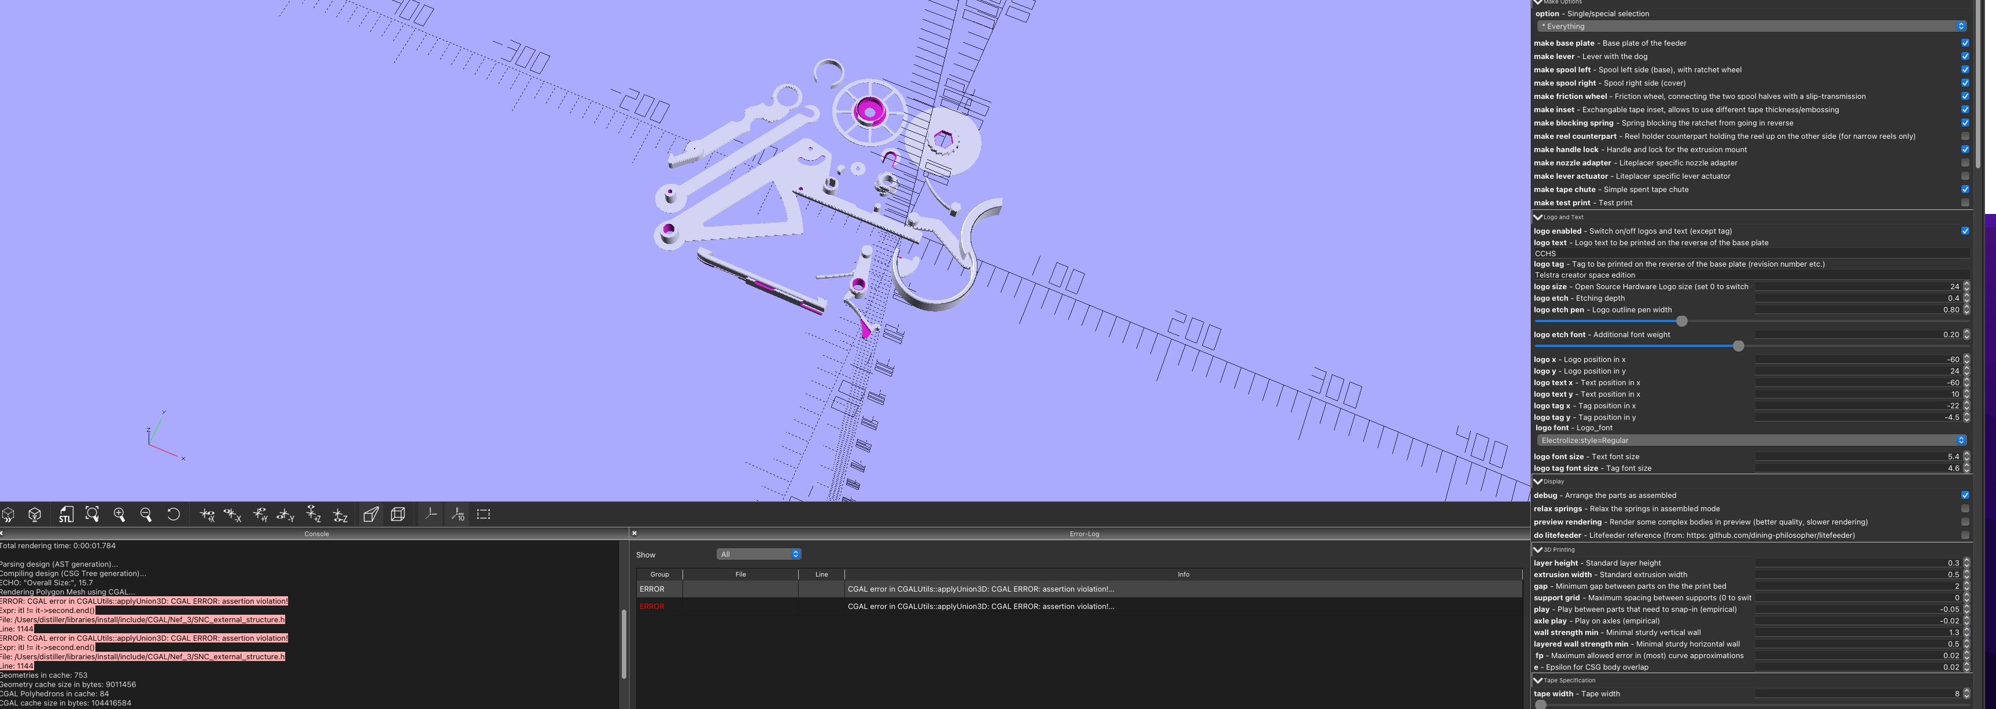
Task: Zoom in on the 3D view
Action: tap(119, 514)
